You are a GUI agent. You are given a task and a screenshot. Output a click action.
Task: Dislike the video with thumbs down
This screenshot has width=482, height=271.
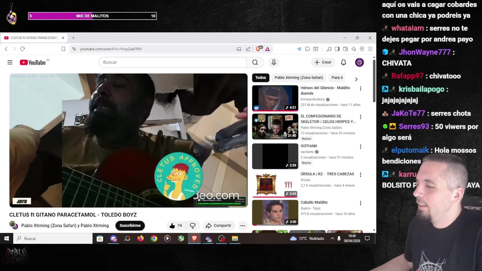tap(192, 225)
